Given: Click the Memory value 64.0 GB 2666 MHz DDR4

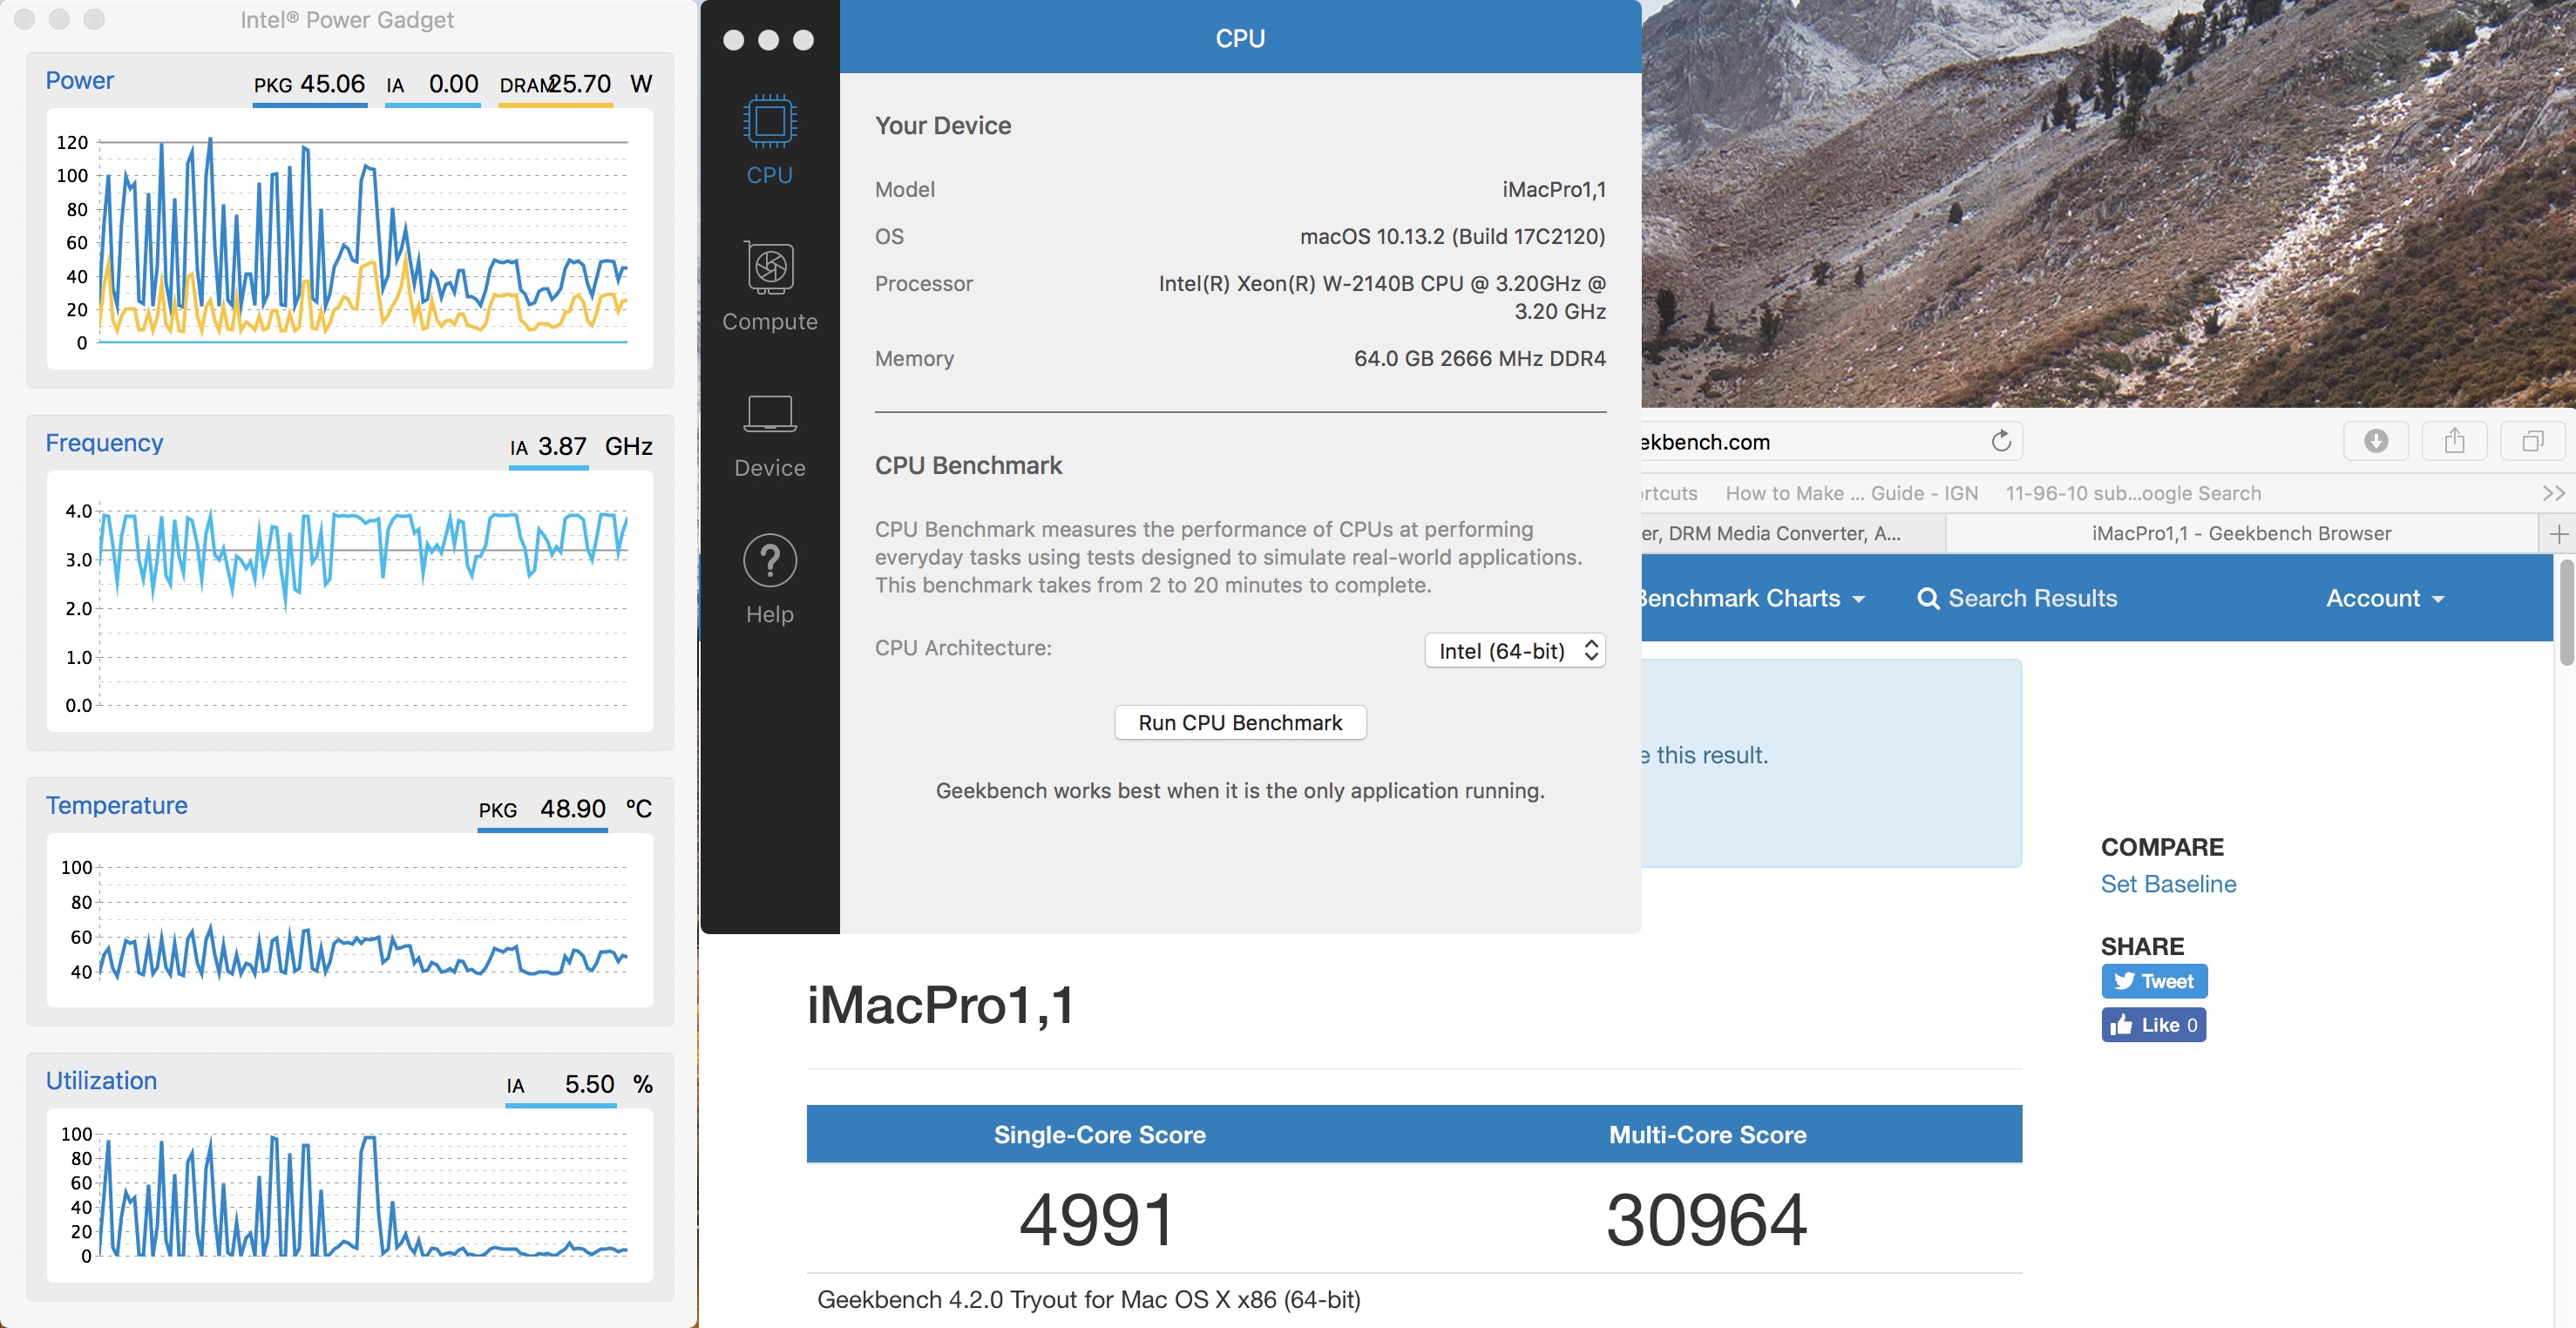Looking at the screenshot, I should coord(1479,358).
